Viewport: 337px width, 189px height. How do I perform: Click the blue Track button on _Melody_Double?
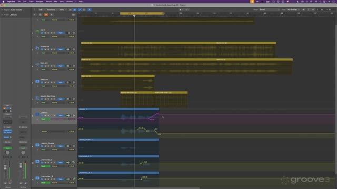61,146
